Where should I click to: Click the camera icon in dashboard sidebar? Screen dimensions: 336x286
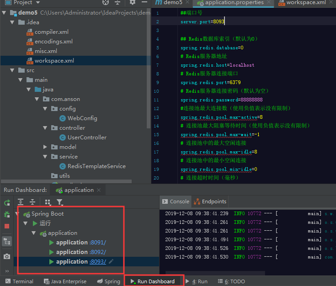tap(7, 256)
